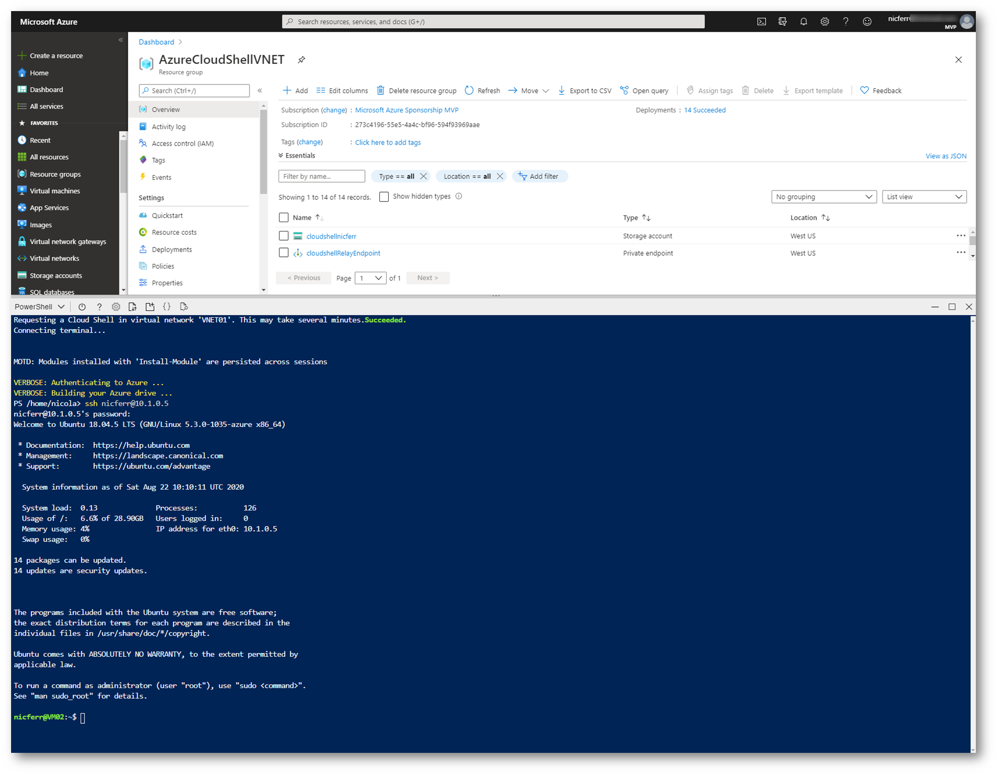Click the Add filter pill
Screen dimensions: 998x775
pos(539,176)
